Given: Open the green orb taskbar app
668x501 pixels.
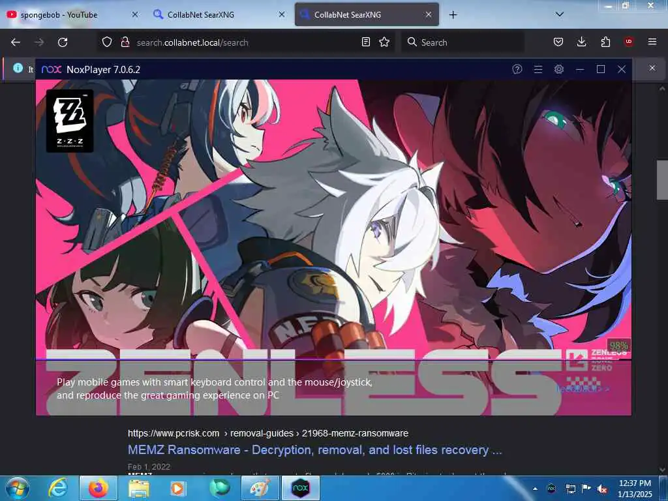Looking at the screenshot, I should [x=219, y=488].
